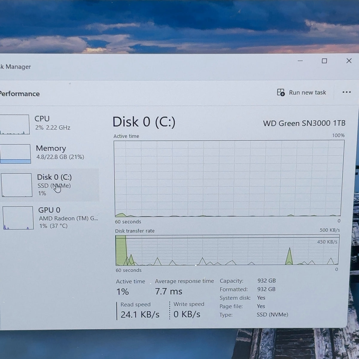This screenshot has width=359, height=359.
Task: Click the Average response time label
Action: click(x=184, y=281)
